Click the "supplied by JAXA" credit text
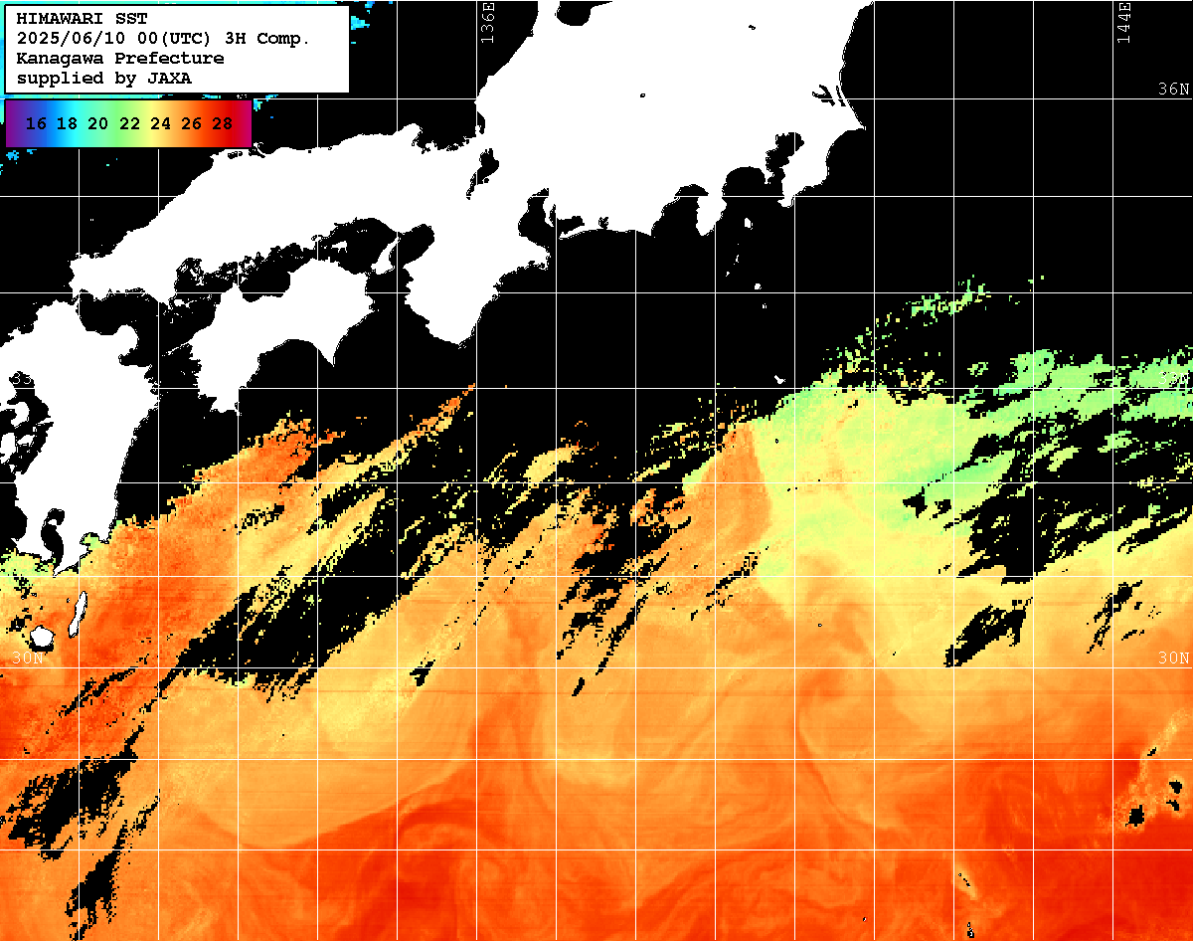This screenshot has height=941, width=1193. 103,78
